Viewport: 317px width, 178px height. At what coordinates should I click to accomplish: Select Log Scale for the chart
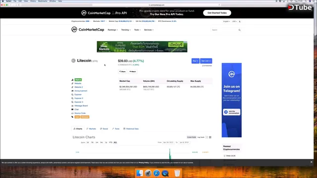click(201, 137)
